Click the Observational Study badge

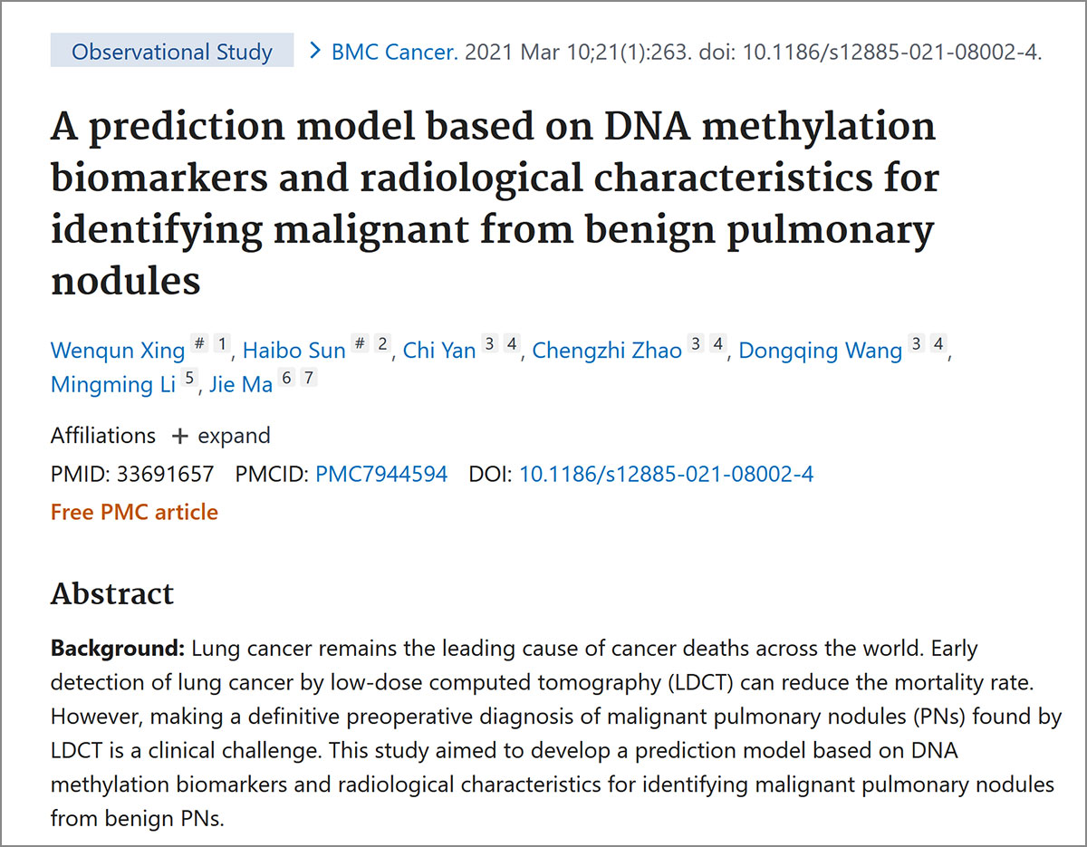[172, 52]
